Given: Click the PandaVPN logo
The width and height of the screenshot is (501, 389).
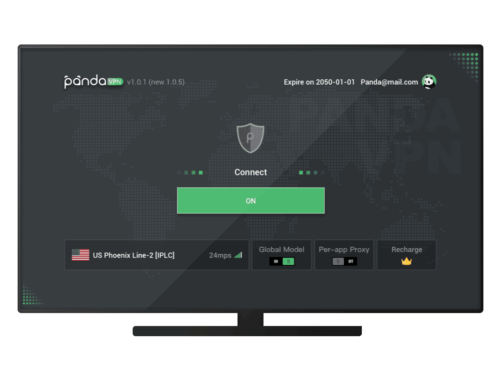Looking at the screenshot, I should click(x=93, y=82).
